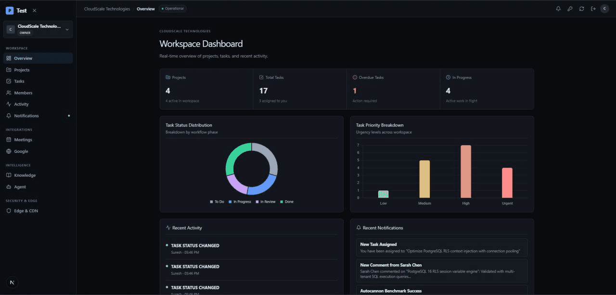Viewport: 616px width, 295px height.
Task: Close the sidebar with the X next to Test
Action: point(34,10)
